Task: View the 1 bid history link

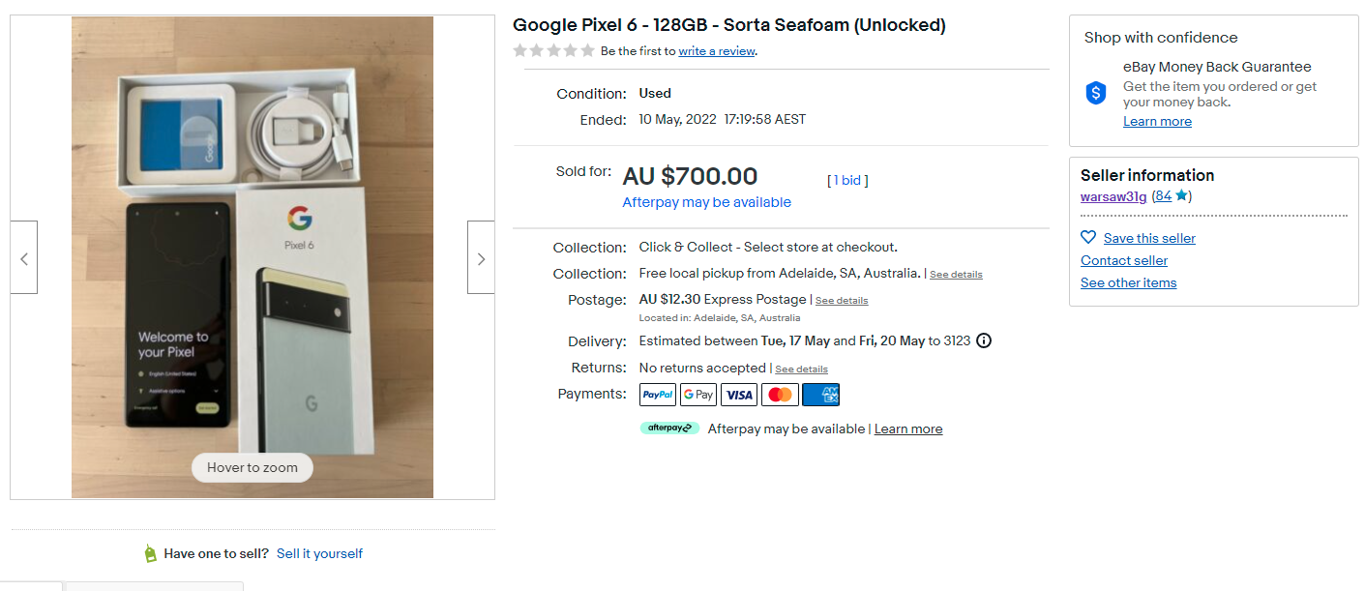Action: (x=847, y=180)
